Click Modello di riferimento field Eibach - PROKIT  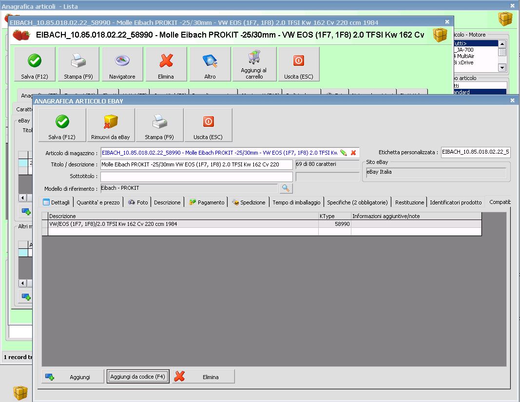(189, 188)
